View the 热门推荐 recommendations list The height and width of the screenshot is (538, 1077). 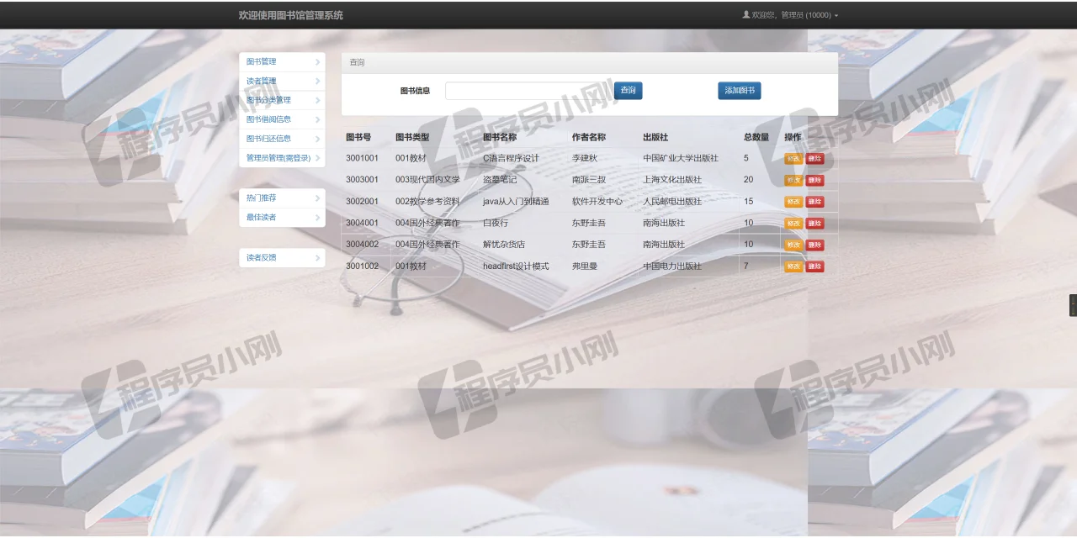[x=261, y=197]
